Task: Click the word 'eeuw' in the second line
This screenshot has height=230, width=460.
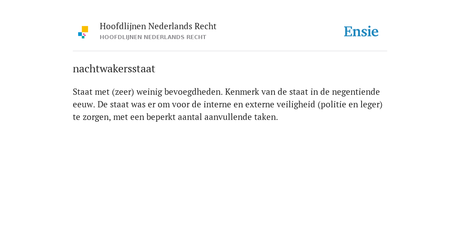Action: pos(83,104)
